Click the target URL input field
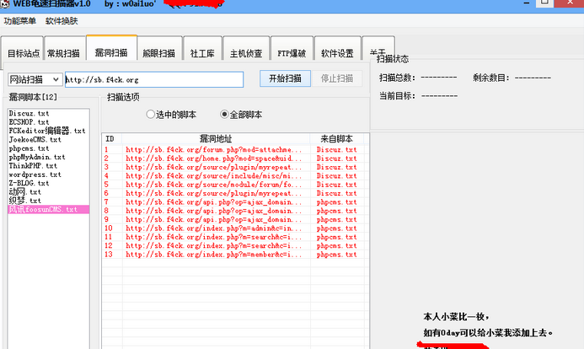584x349 pixels. 153,79
